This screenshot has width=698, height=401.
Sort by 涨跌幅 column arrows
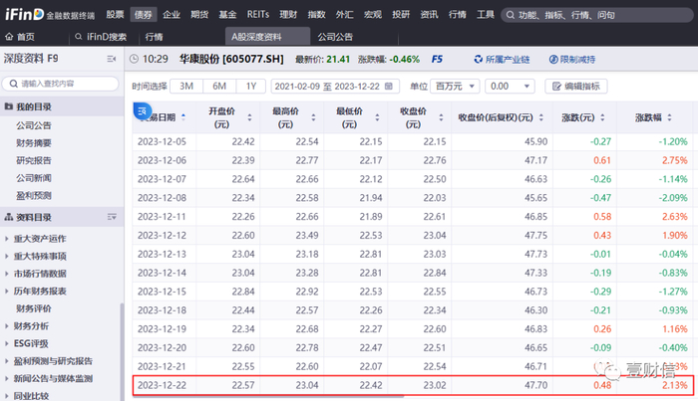click(x=669, y=117)
